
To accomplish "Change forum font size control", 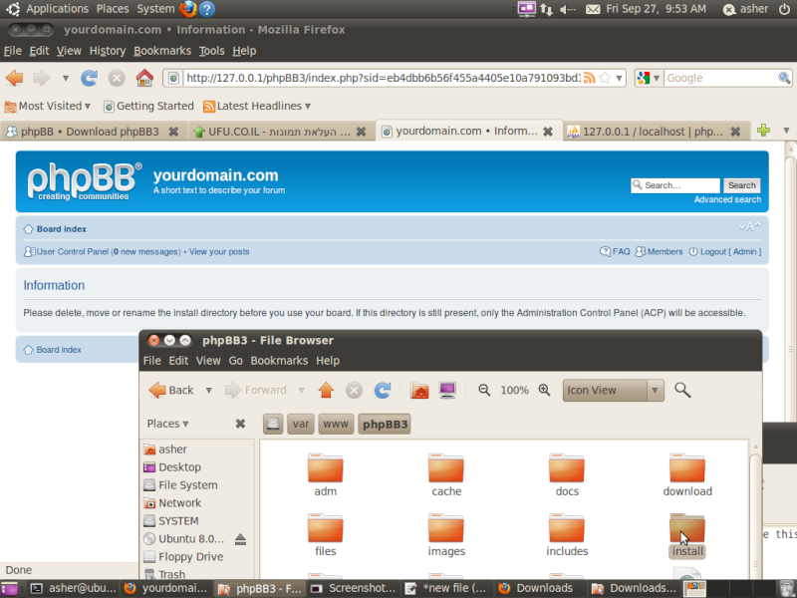I will [x=749, y=226].
